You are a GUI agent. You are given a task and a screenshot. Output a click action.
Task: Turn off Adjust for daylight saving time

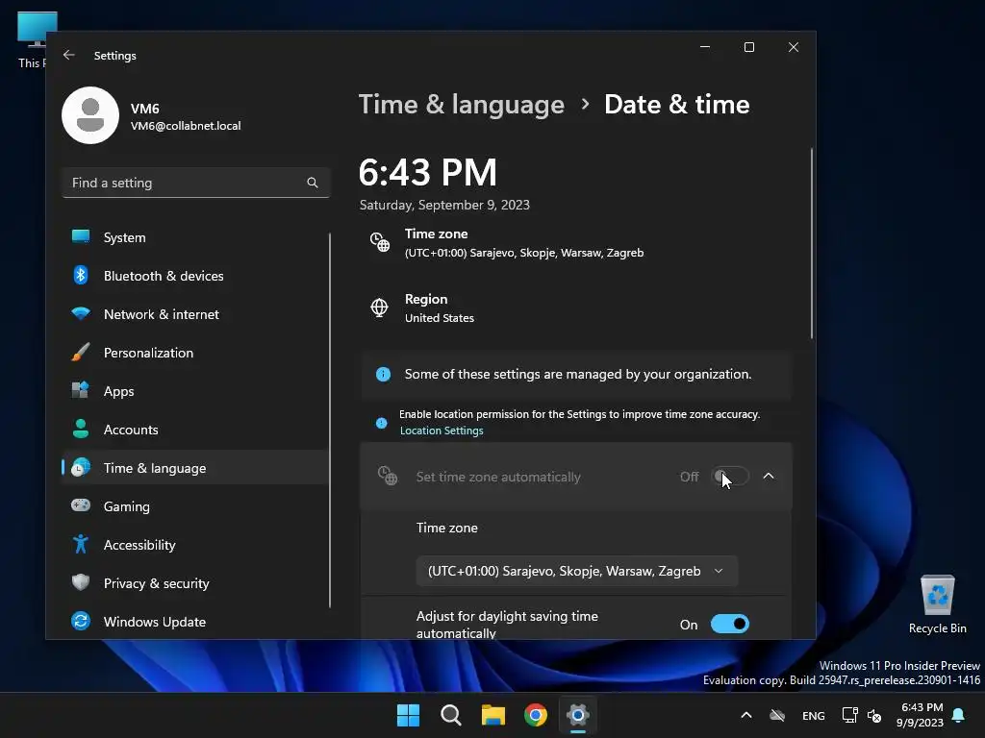click(730, 624)
